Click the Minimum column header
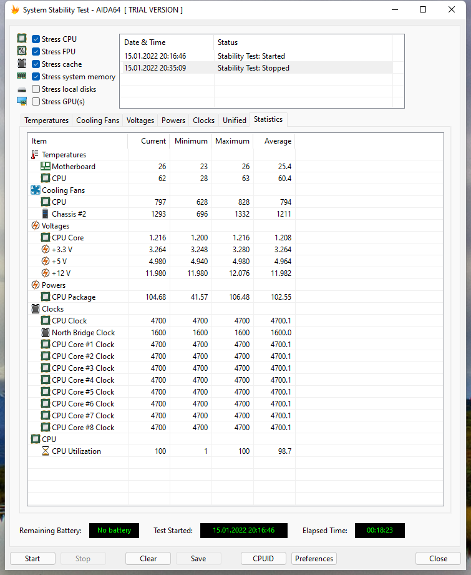The width and height of the screenshot is (471, 575). pos(191,141)
